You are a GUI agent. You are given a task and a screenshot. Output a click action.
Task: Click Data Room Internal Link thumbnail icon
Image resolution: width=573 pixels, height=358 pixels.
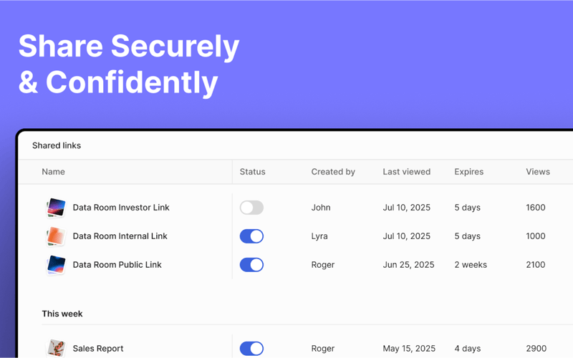click(56, 236)
